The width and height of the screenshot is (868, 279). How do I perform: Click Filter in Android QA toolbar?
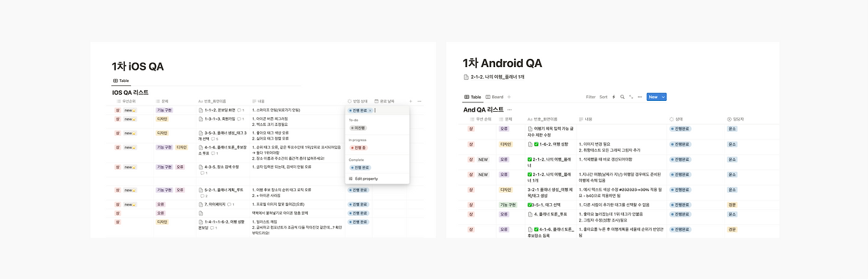(x=591, y=97)
